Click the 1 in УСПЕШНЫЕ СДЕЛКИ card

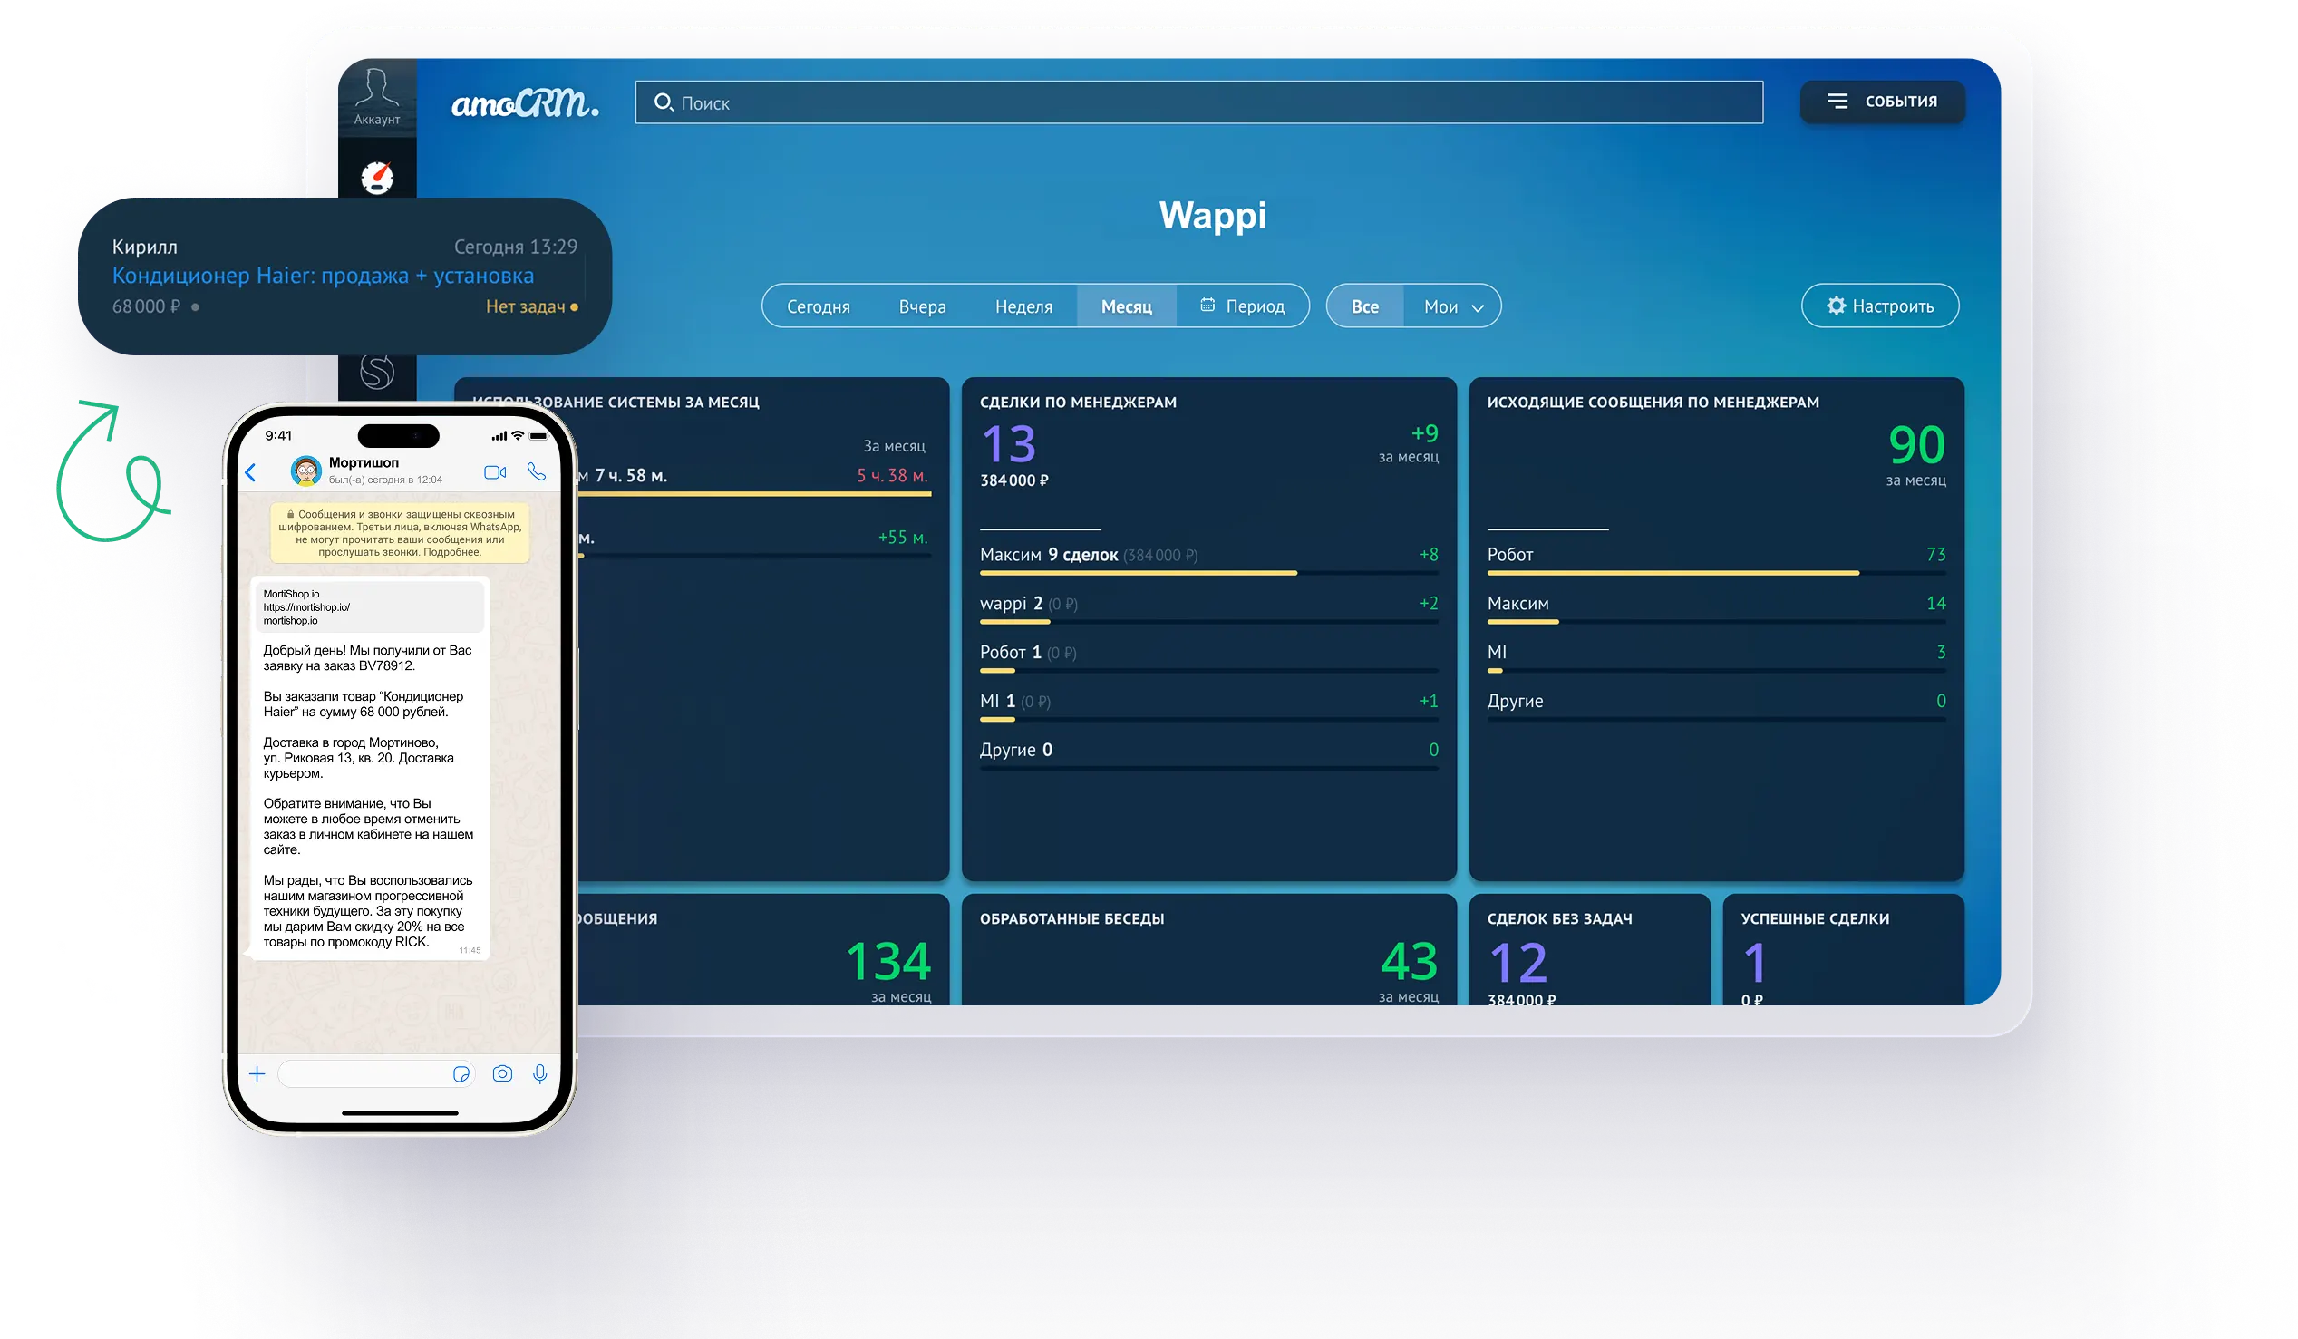point(1753,963)
